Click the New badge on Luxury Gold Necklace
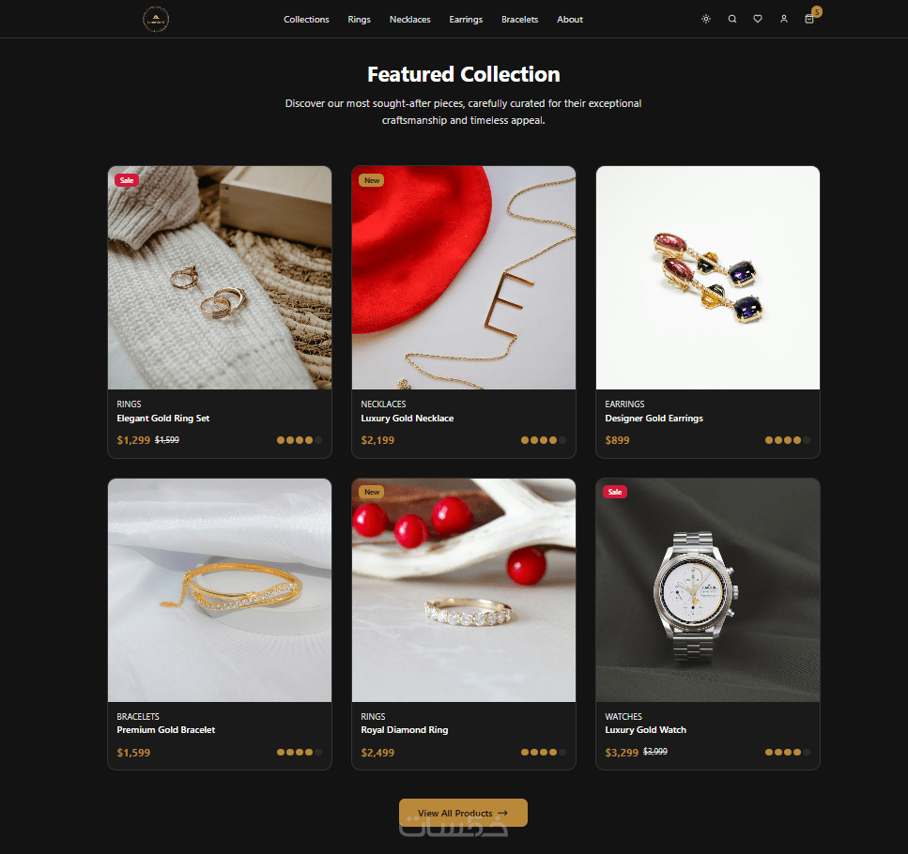 [372, 180]
